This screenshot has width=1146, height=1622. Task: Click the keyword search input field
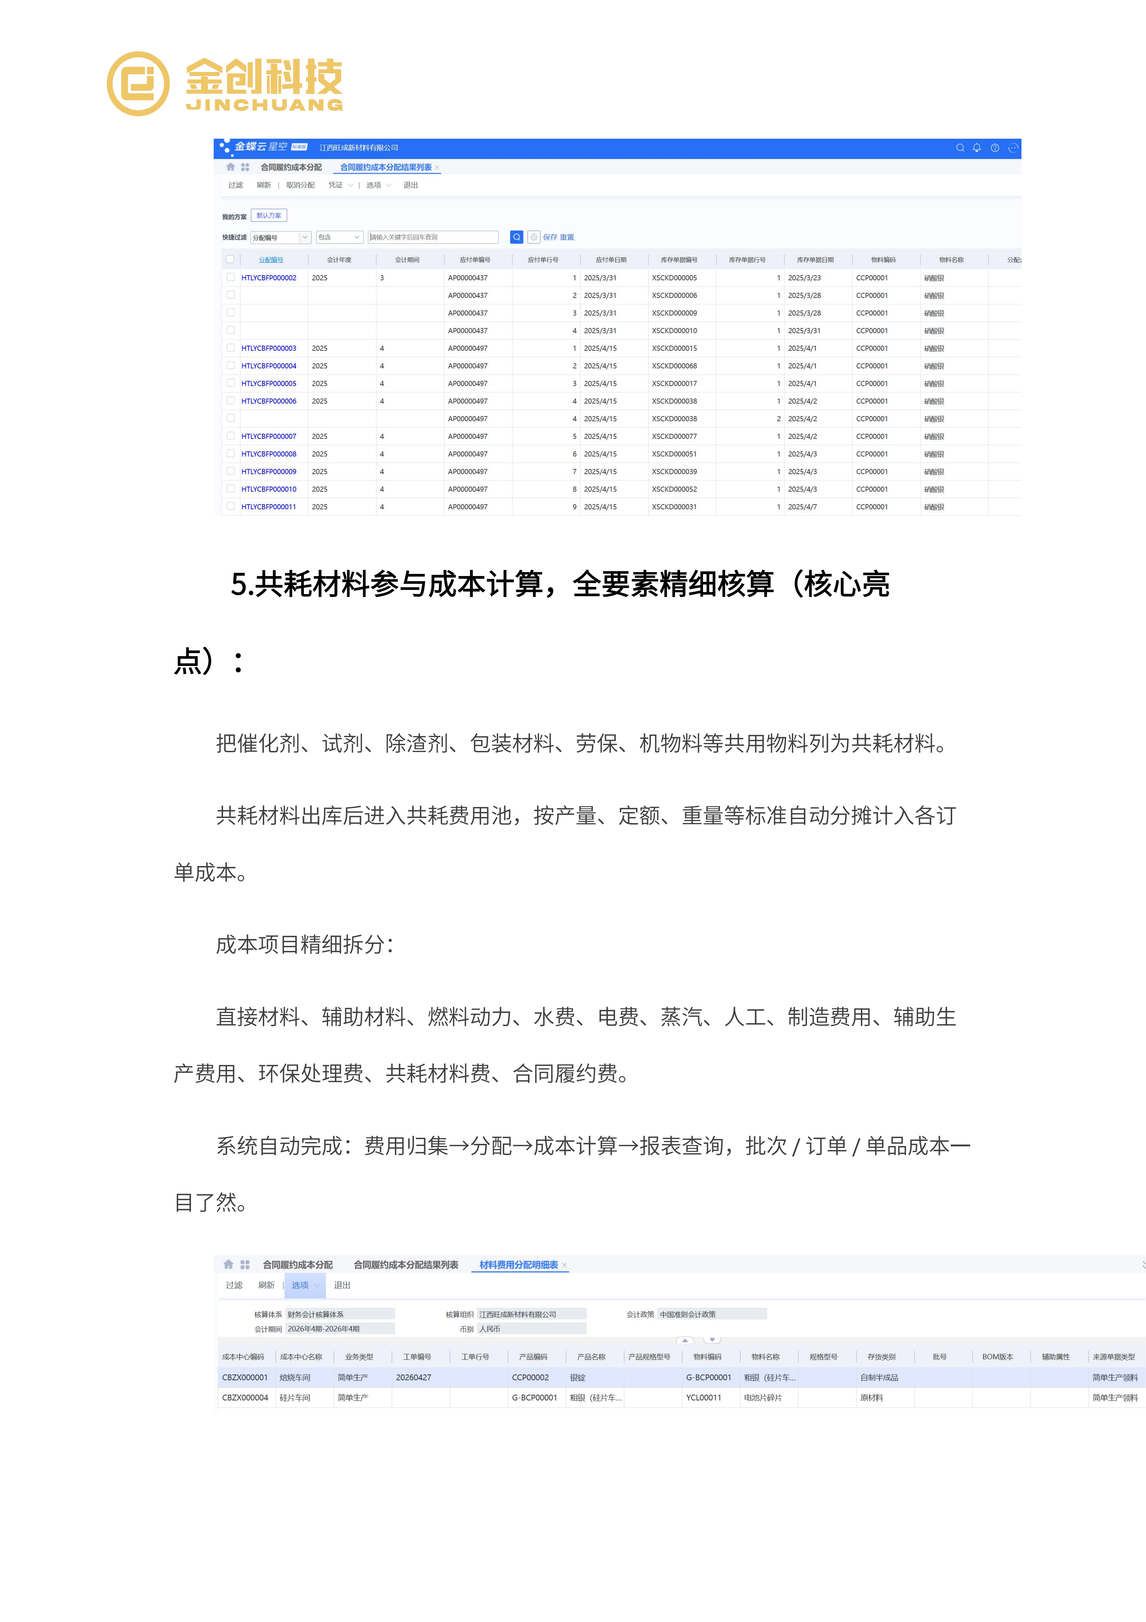coord(433,237)
